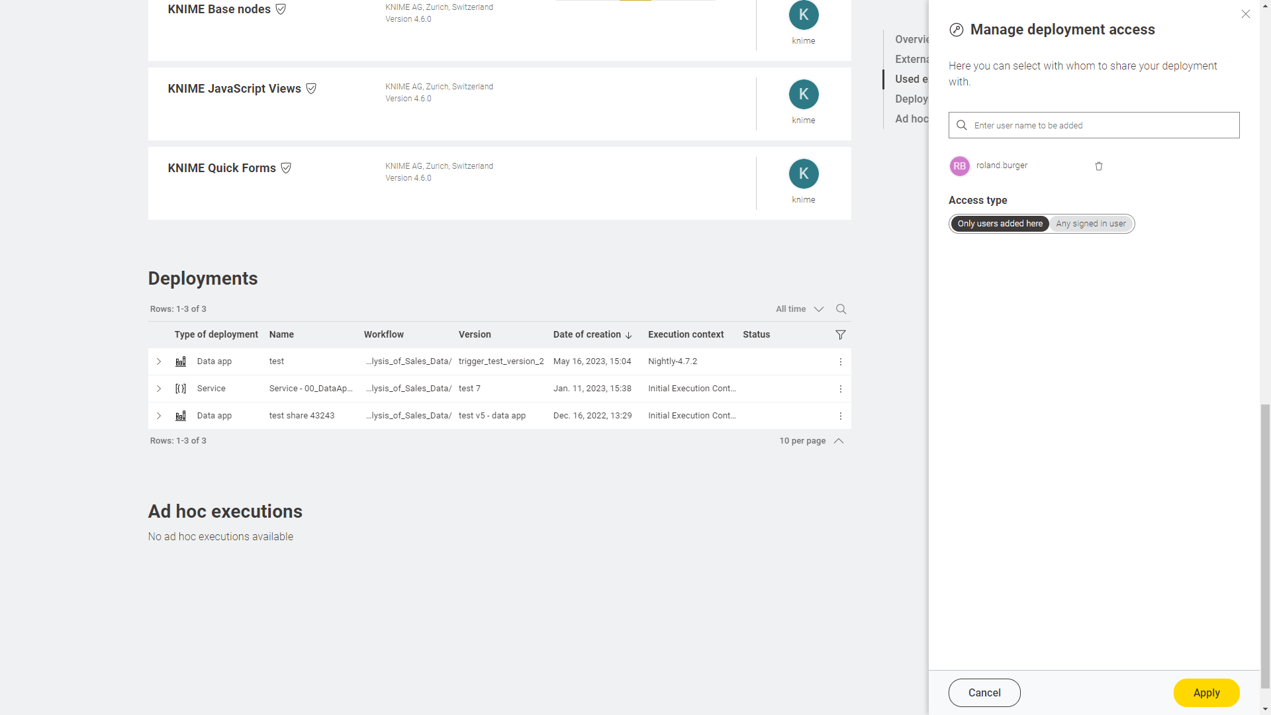Viewport: 1271px width, 715px height.
Task: Click the delete icon next to roland.burger
Action: coord(1099,166)
